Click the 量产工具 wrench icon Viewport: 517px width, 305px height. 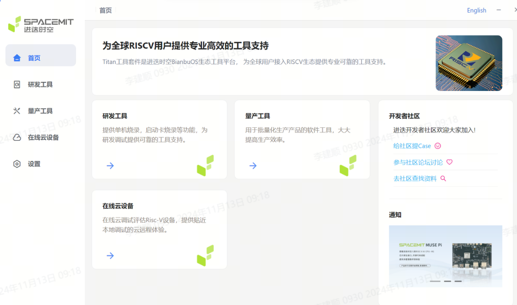click(17, 111)
